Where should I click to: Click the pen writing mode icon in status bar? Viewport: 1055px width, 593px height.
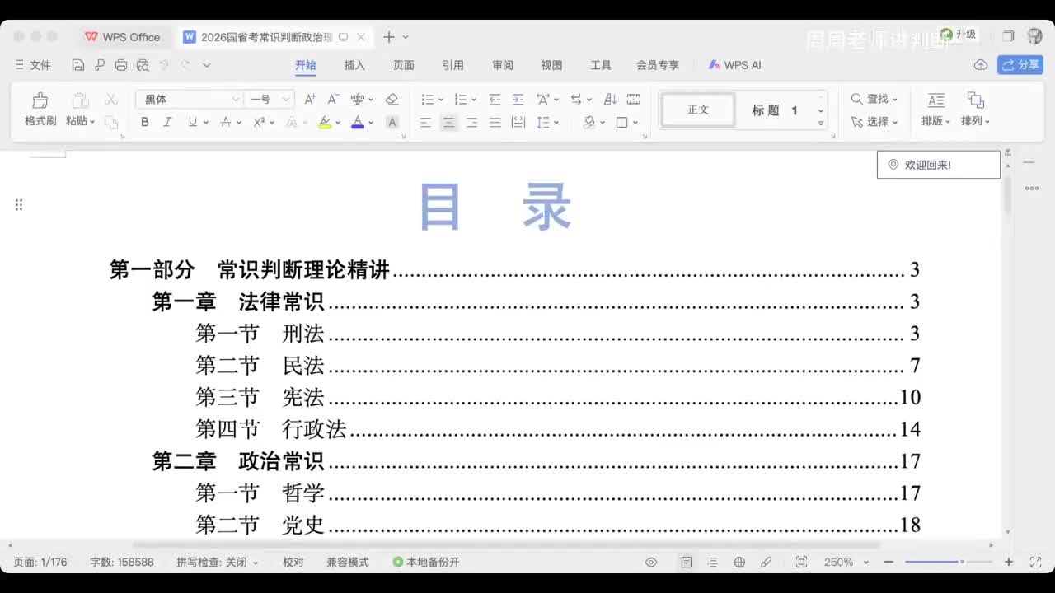point(766,562)
